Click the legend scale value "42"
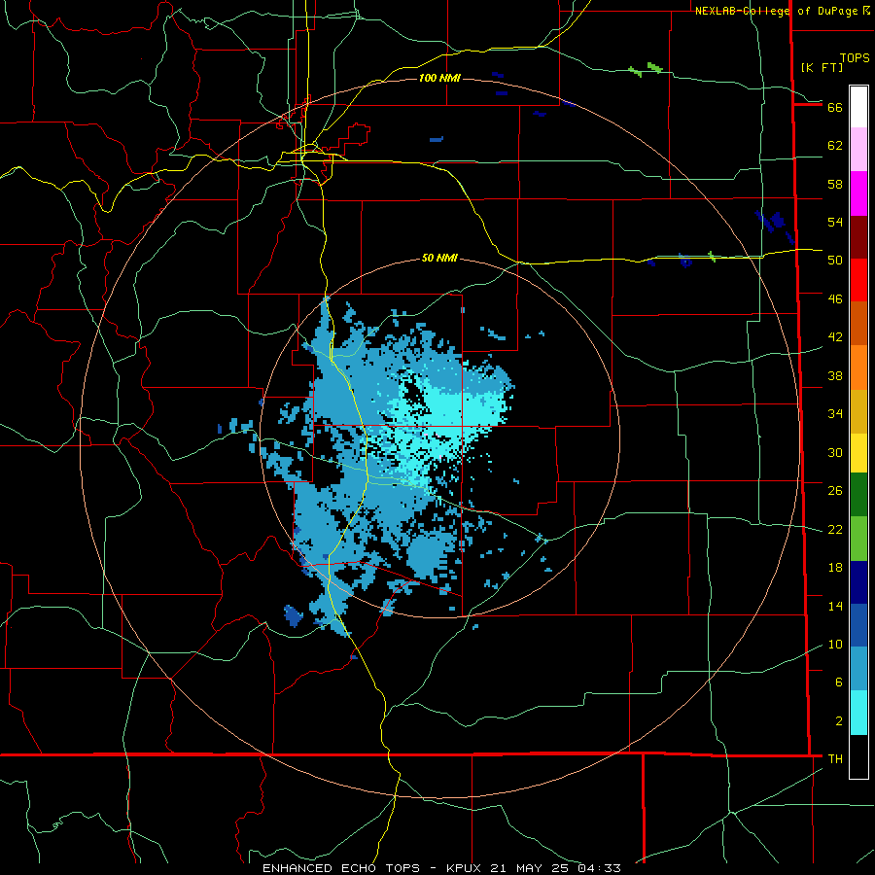 [835, 337]
